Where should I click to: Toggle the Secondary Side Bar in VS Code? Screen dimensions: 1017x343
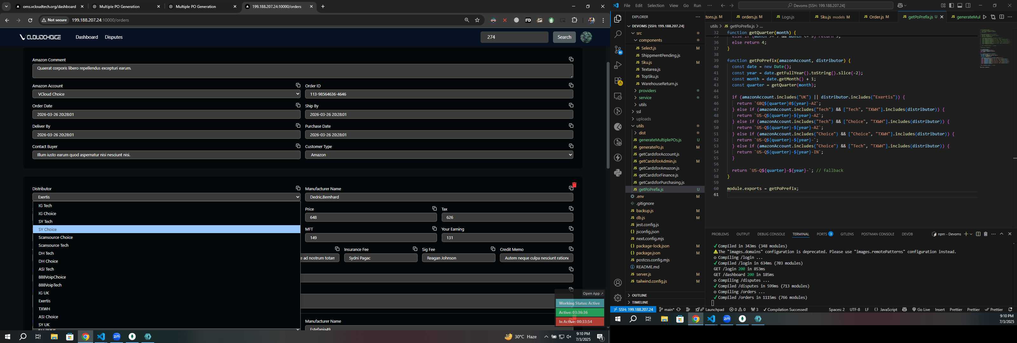[968, 5]
